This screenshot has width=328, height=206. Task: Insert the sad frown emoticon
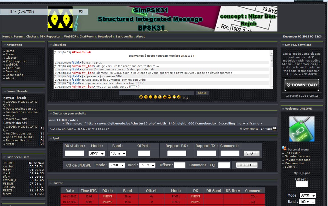(x=155, y=97)
